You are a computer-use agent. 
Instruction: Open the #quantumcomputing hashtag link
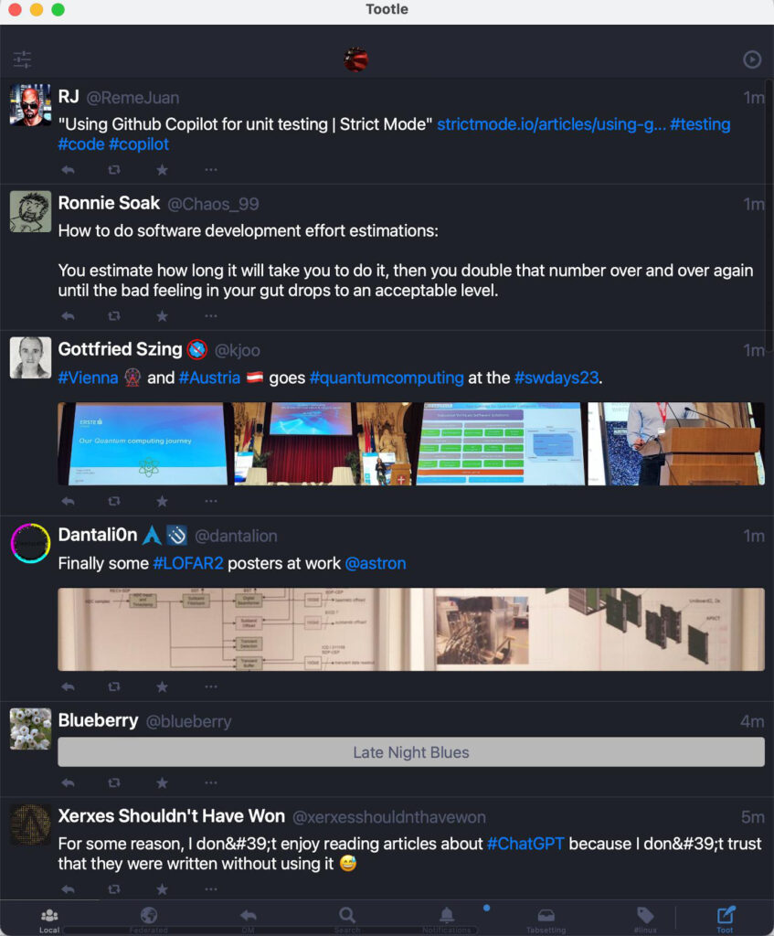click(x=387, y=378)
